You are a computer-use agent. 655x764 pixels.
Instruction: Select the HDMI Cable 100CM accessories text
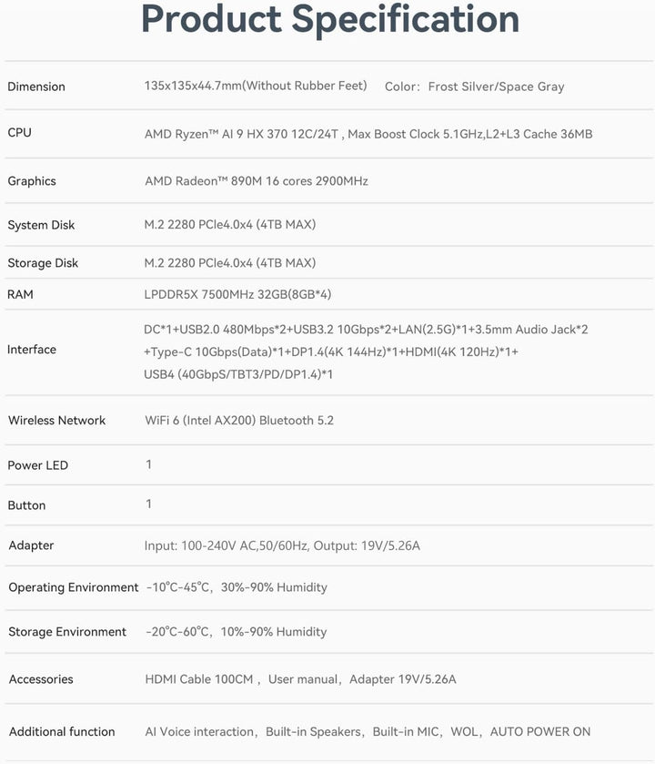200,679
